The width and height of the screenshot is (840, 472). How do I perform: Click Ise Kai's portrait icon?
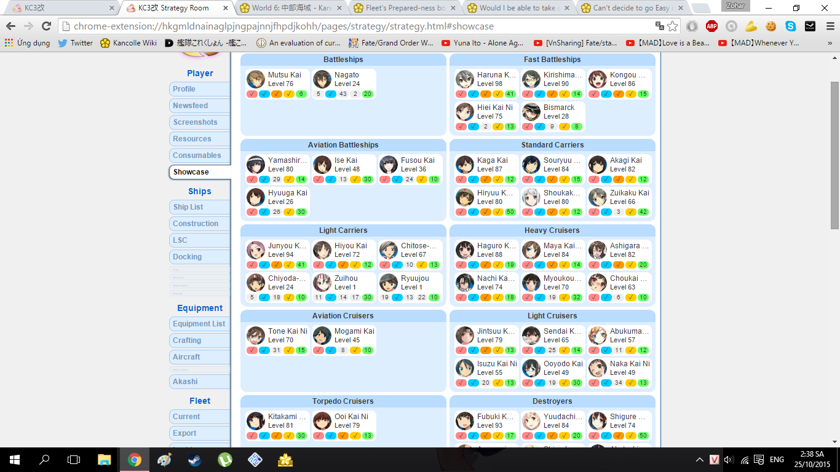(x=322, y=165)
